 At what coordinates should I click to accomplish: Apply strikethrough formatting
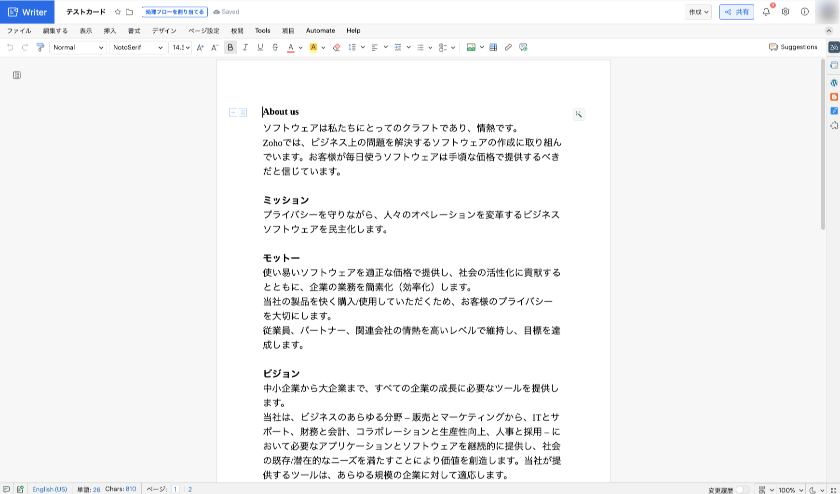275,47
